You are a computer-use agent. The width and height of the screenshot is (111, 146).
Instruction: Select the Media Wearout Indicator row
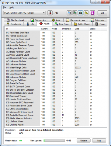click(56, 118)
